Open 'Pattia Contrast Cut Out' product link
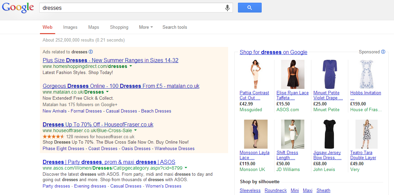The image size is (394, 195). click(x=254, y=95)
